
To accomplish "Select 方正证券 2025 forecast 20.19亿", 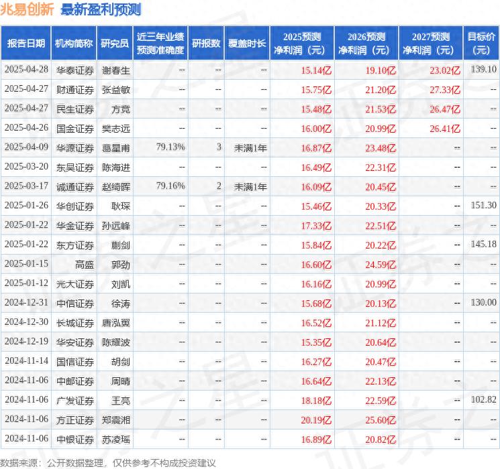I will click(x=314, y=420).
